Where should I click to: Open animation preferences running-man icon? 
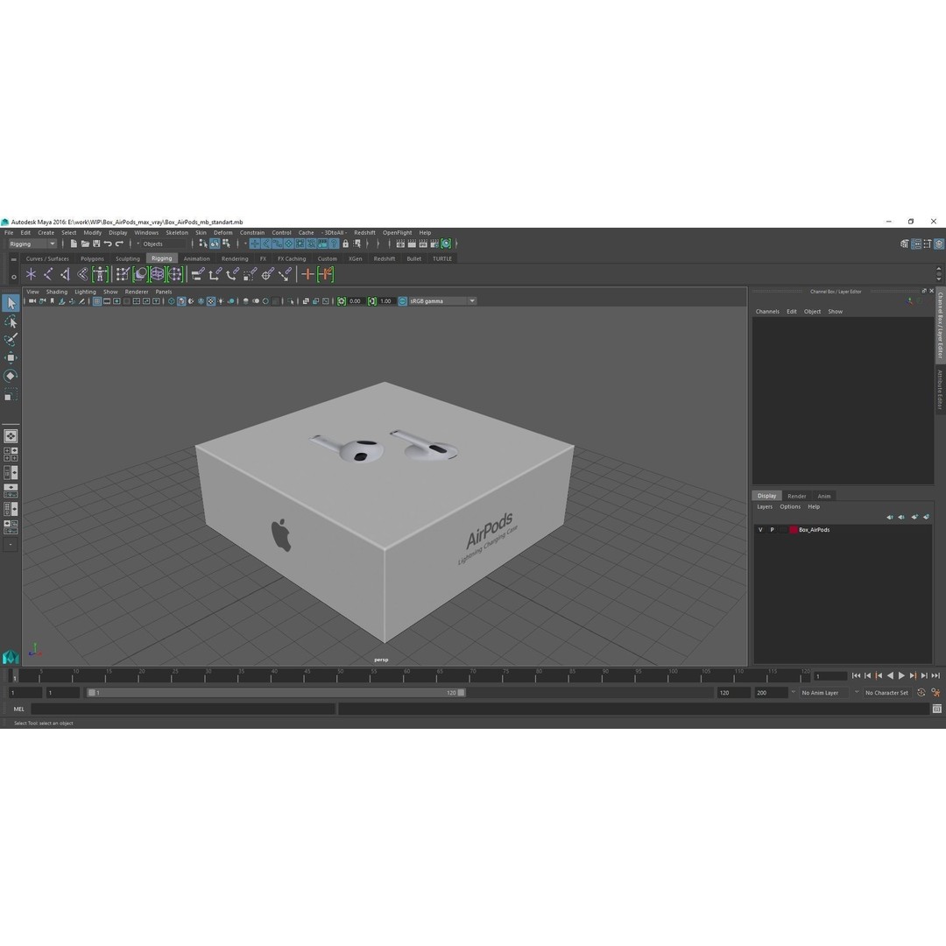(x=935, y=693)
